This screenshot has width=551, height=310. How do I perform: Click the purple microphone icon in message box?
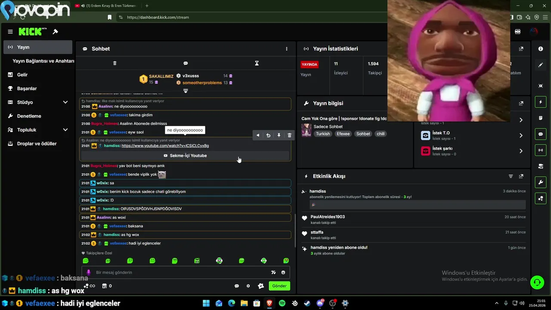[89, 272]
